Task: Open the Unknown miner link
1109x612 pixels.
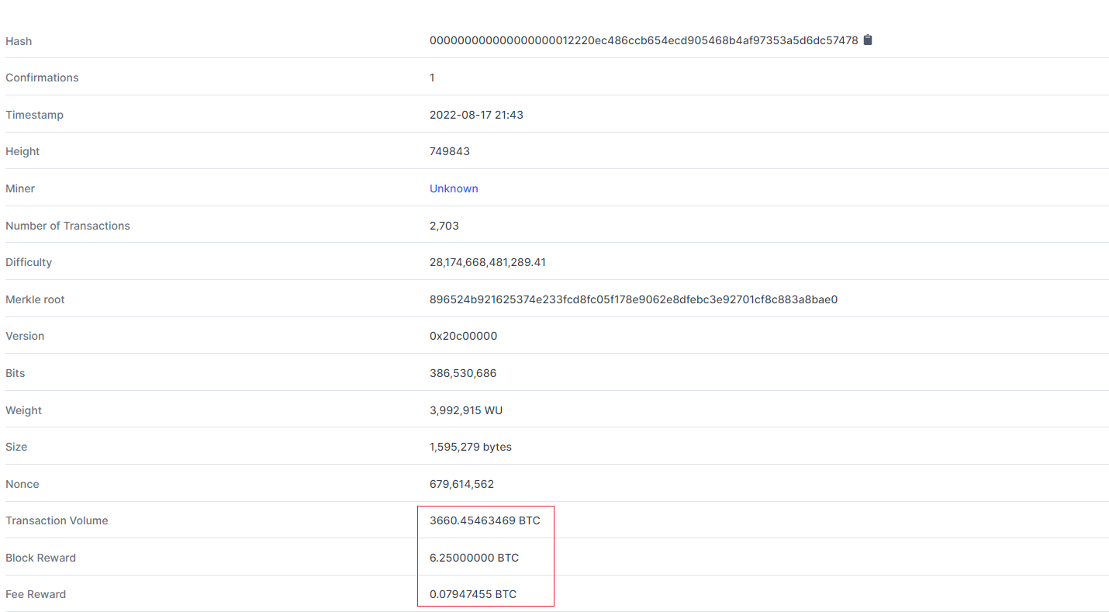Action: point(454,188)
